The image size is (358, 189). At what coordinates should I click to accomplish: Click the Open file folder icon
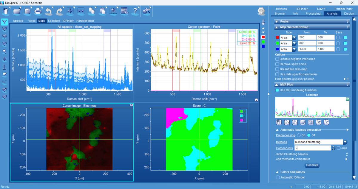17,11
